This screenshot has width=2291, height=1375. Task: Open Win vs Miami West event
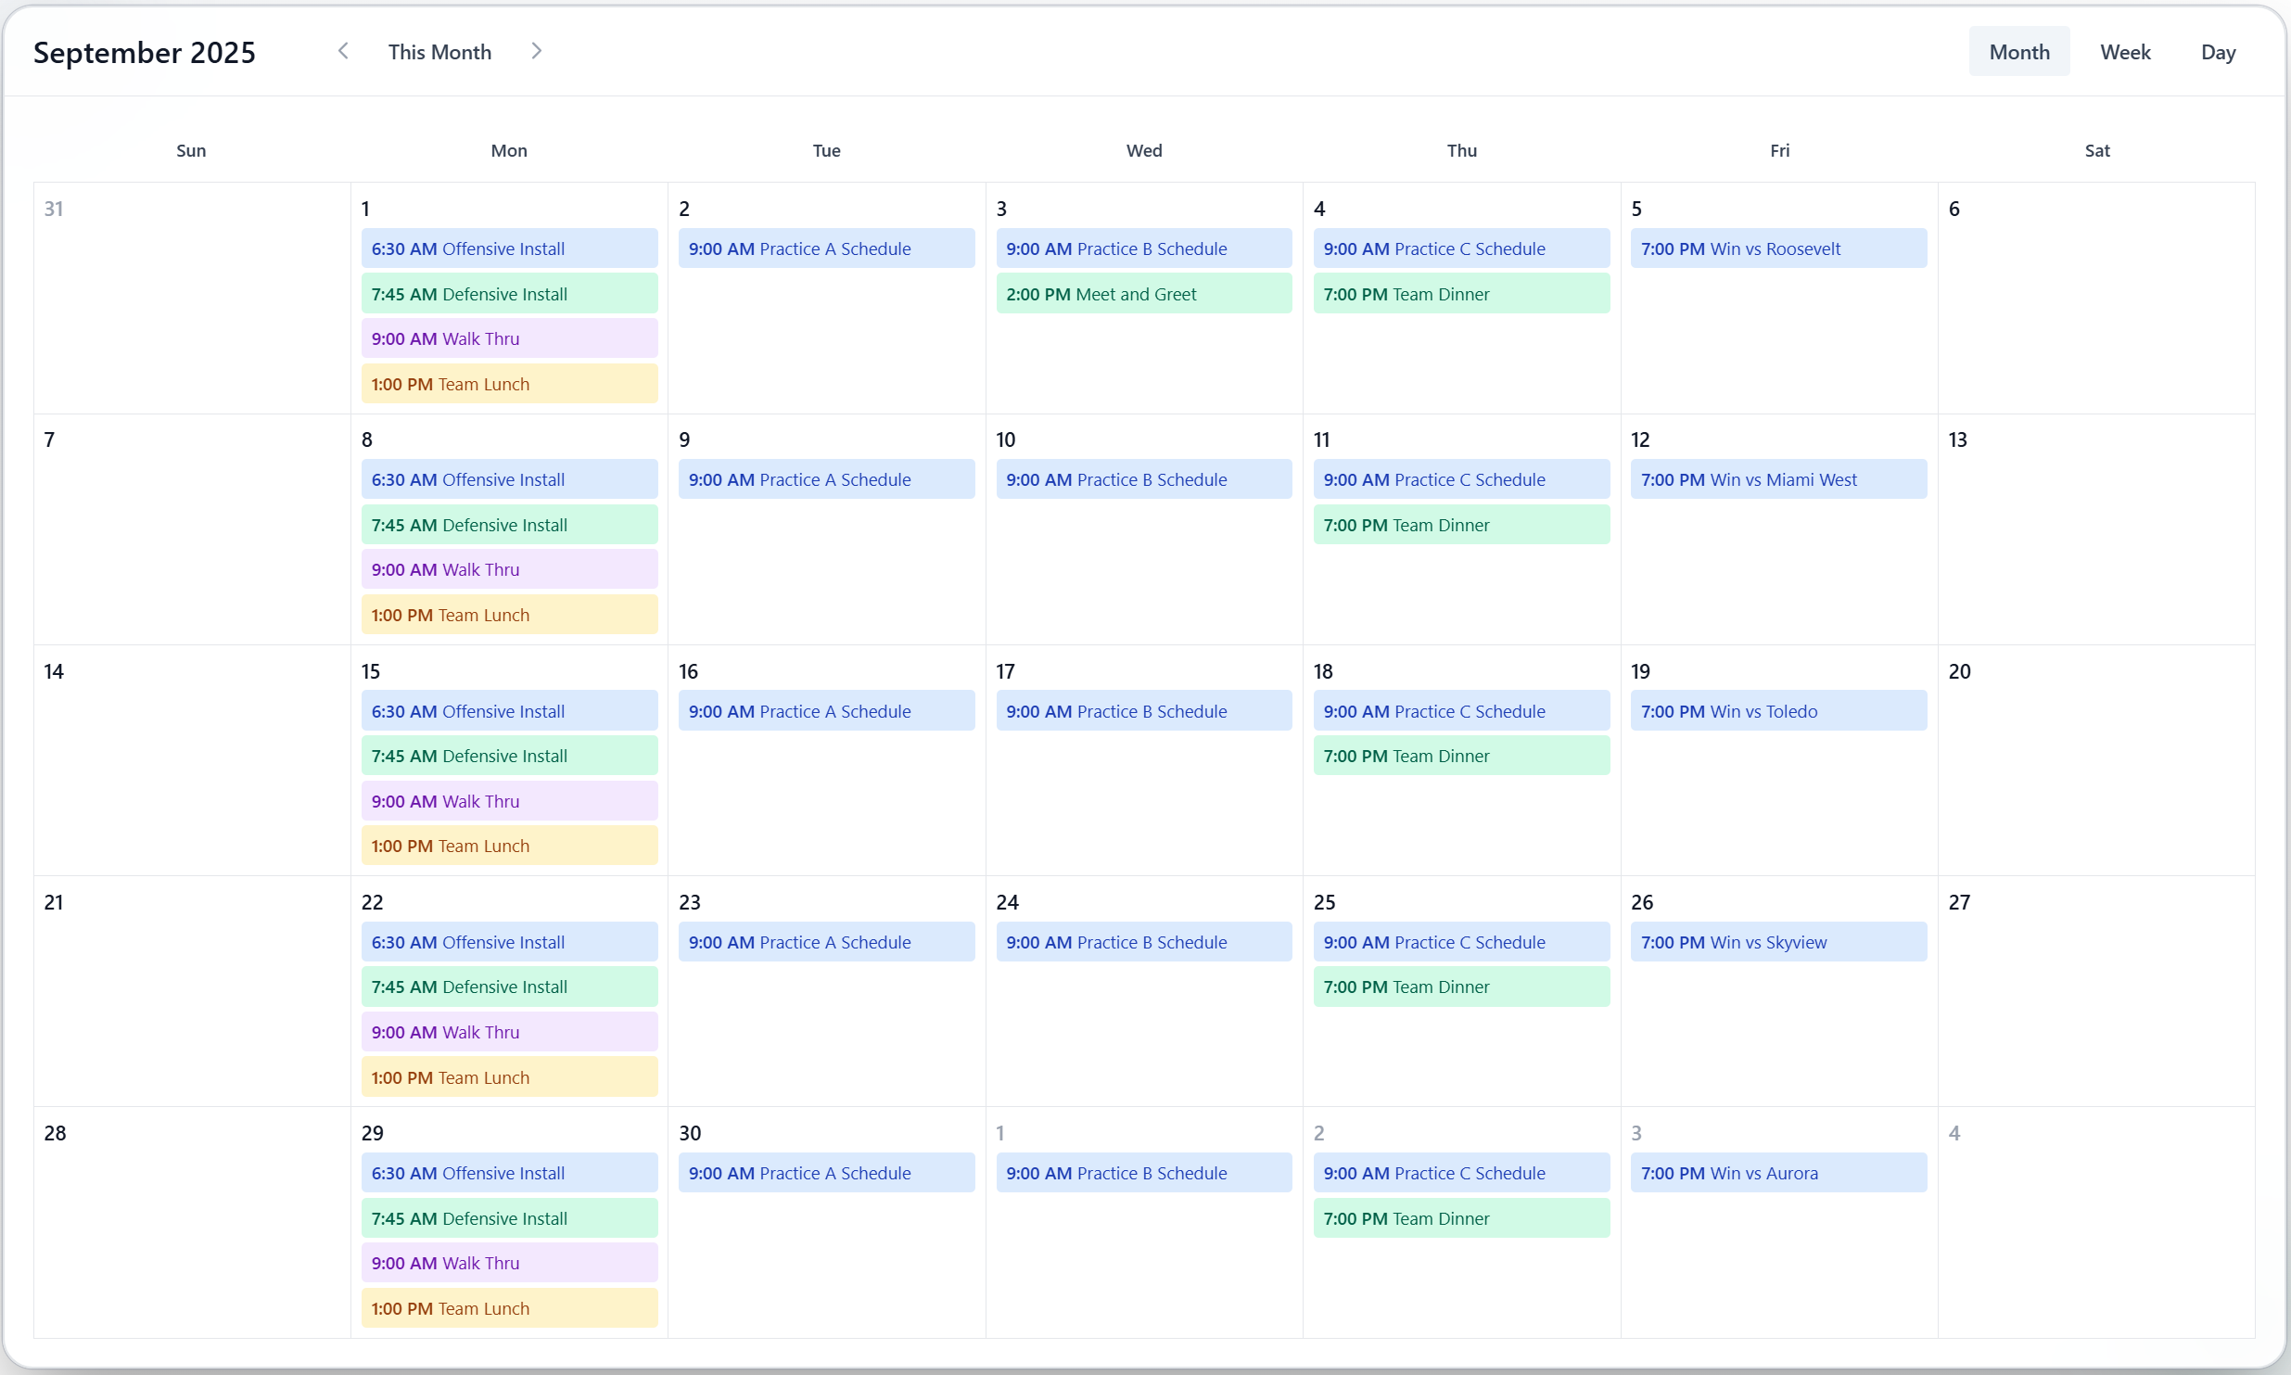[1779, 479]
